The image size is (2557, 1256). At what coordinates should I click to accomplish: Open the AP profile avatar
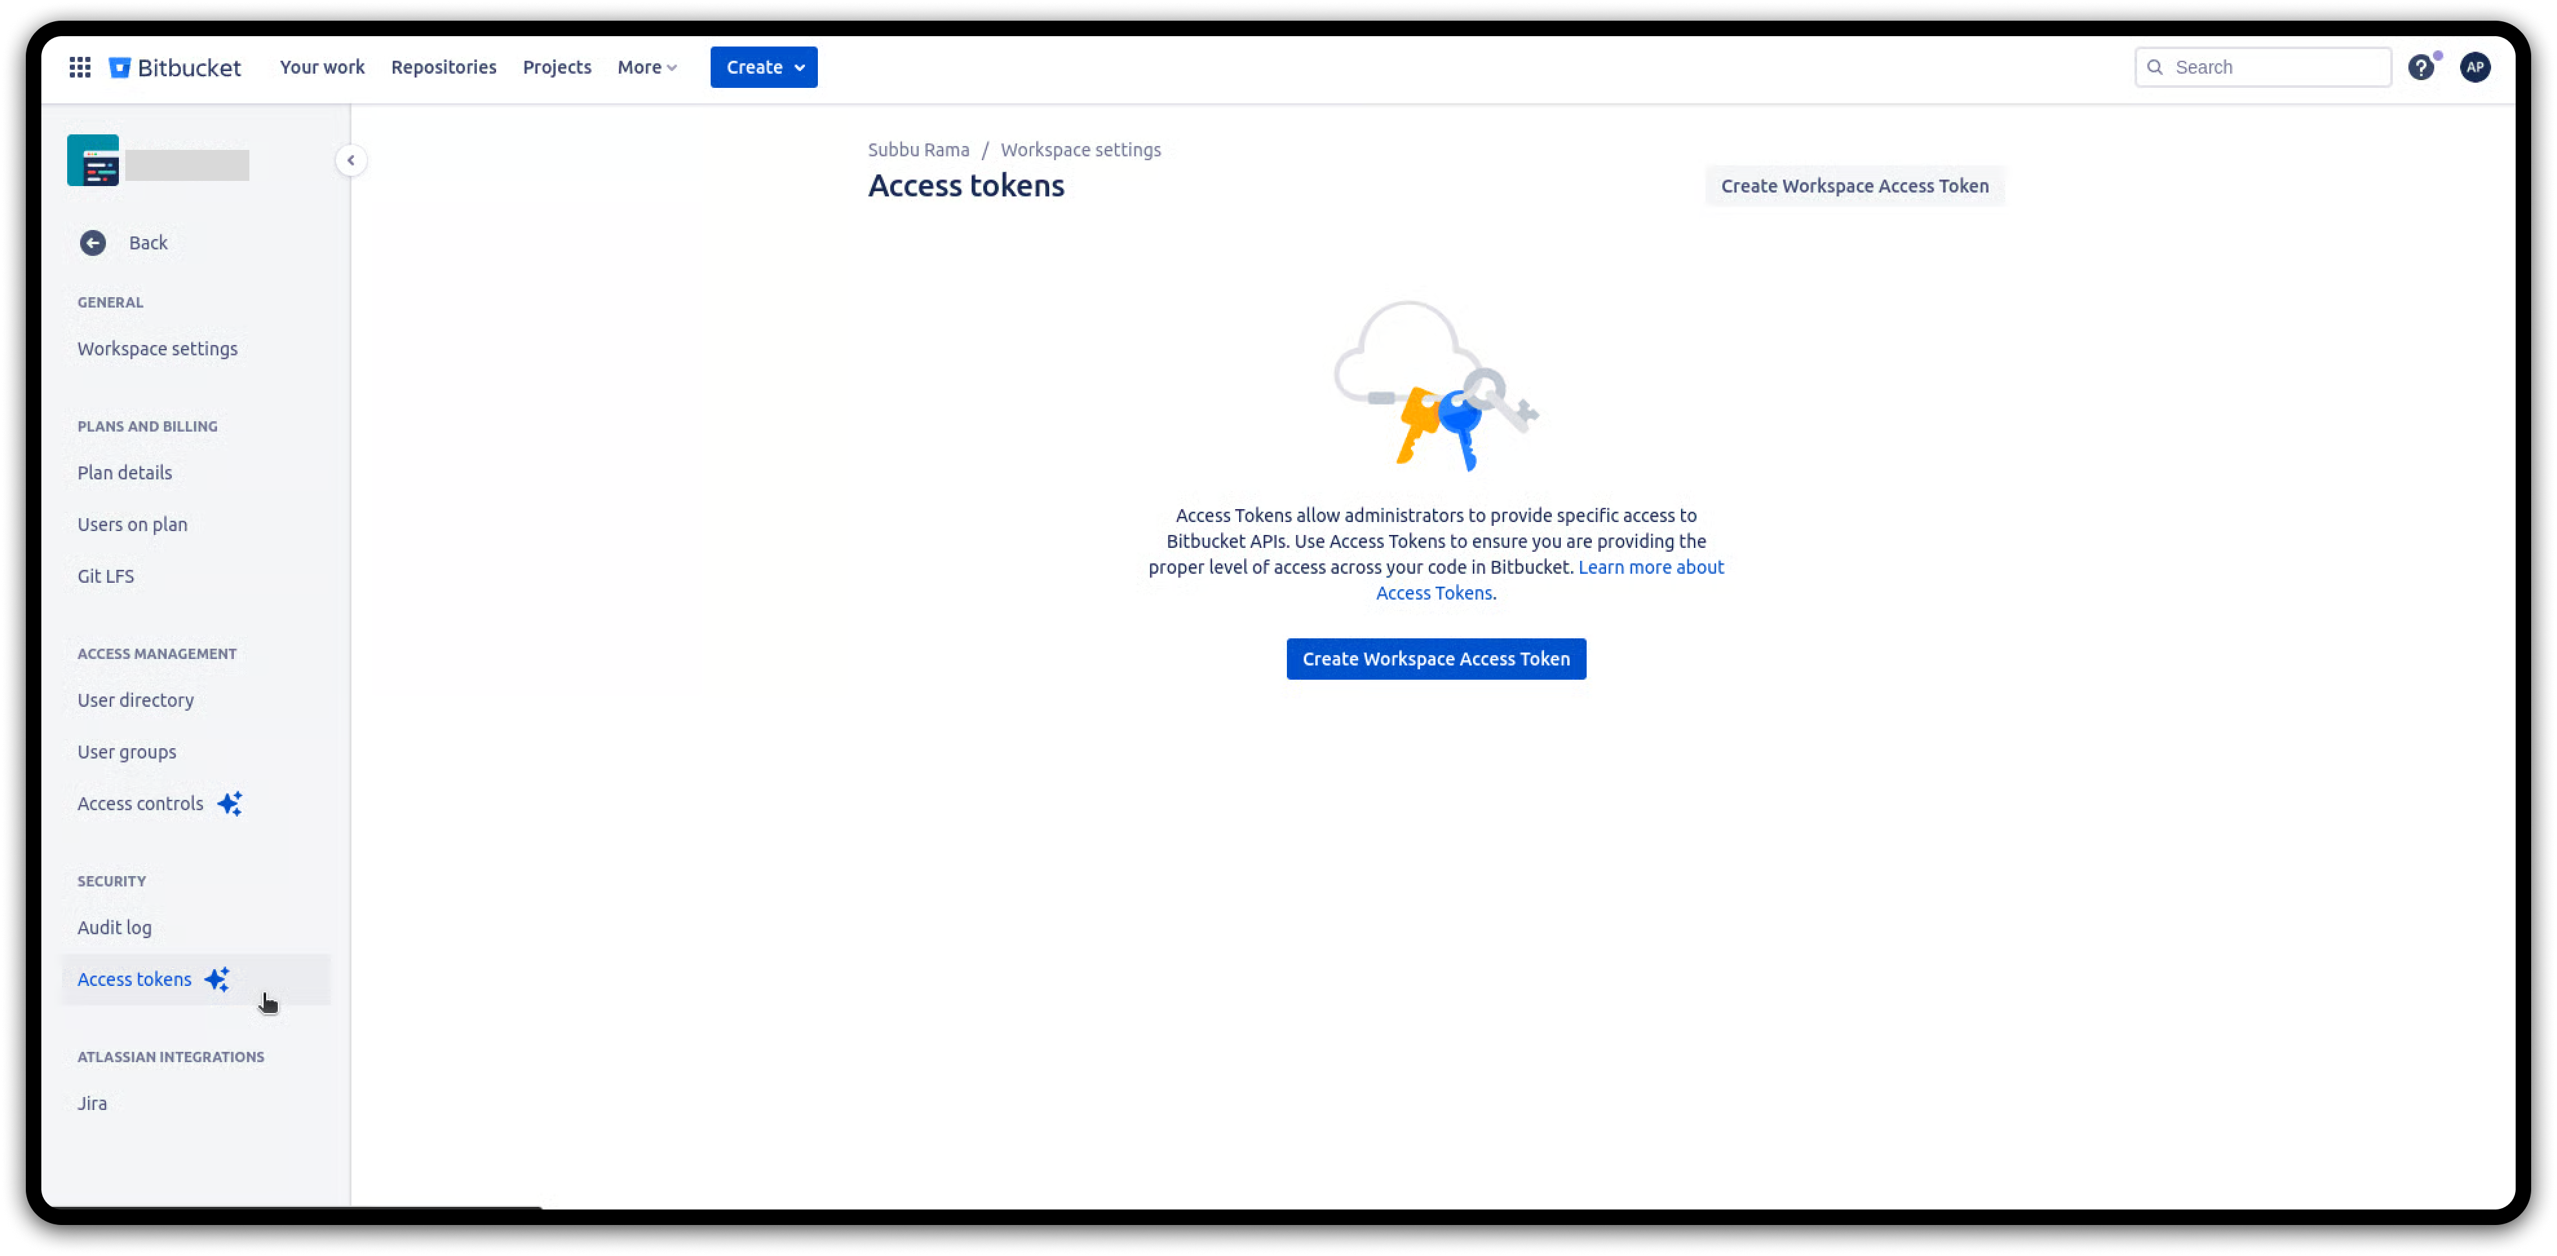pos(2474,67)
